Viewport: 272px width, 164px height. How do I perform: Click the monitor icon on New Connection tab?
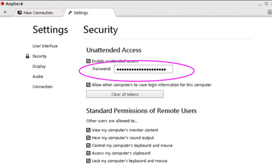pyautogui.click(x=20, y=13)
